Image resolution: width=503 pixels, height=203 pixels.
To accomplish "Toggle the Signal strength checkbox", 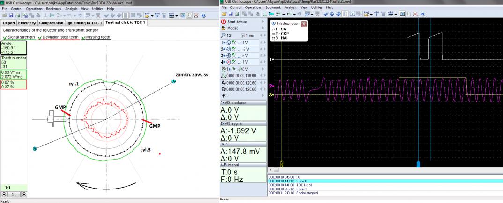I will coord(4,38).
